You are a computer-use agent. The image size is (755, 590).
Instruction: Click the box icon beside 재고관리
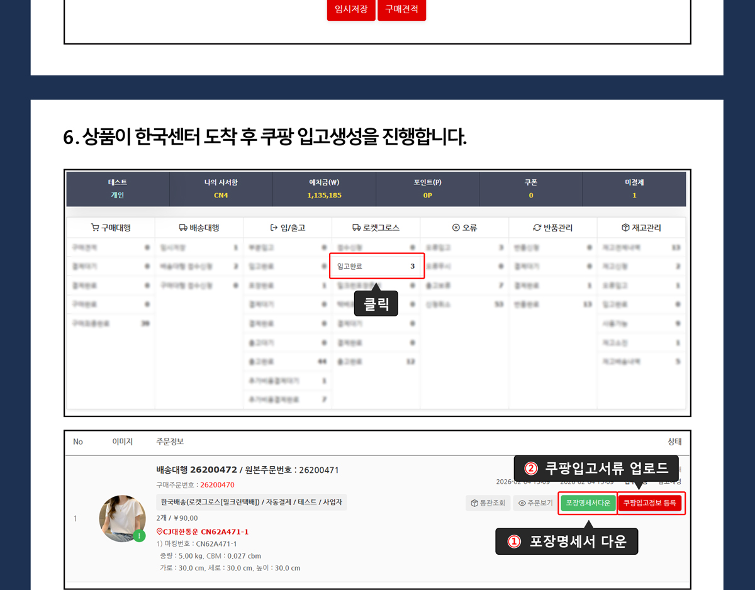click(625, 228)
